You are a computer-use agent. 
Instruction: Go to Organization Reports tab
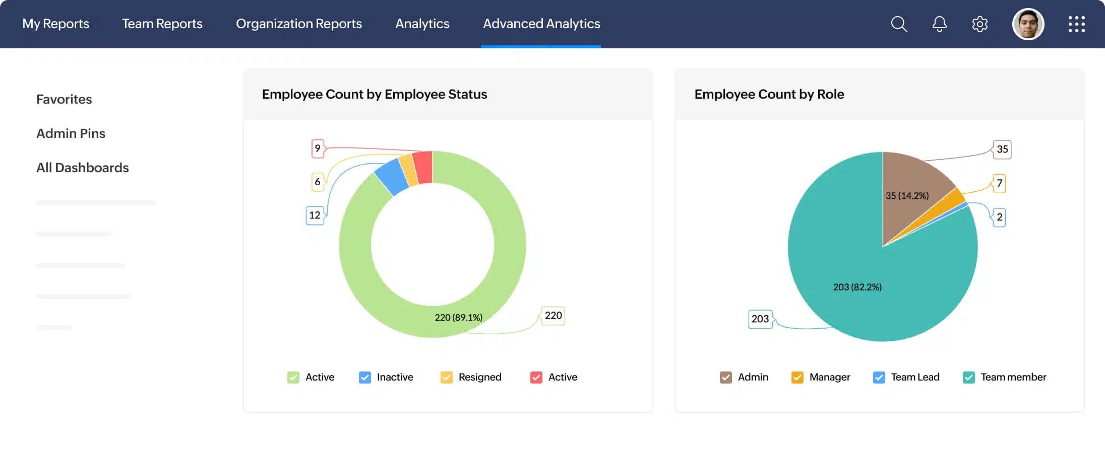tap(298, 24)
